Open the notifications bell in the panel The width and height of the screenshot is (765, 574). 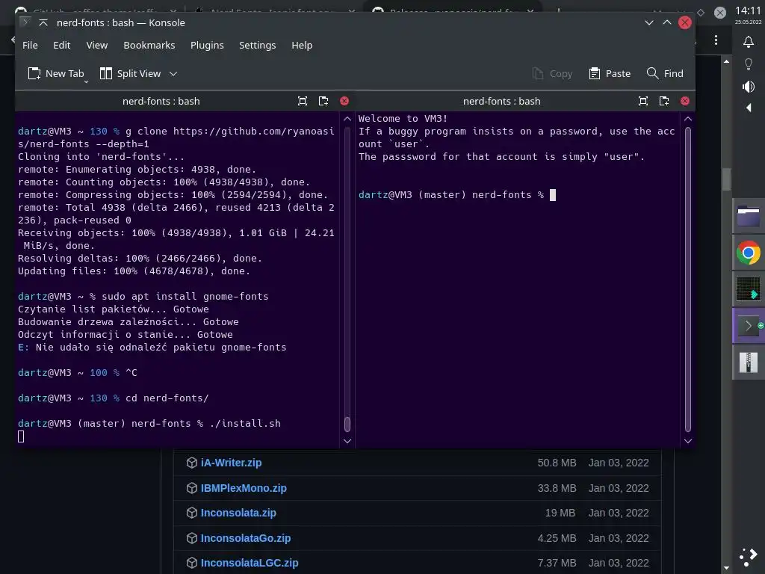pos(749,42)
